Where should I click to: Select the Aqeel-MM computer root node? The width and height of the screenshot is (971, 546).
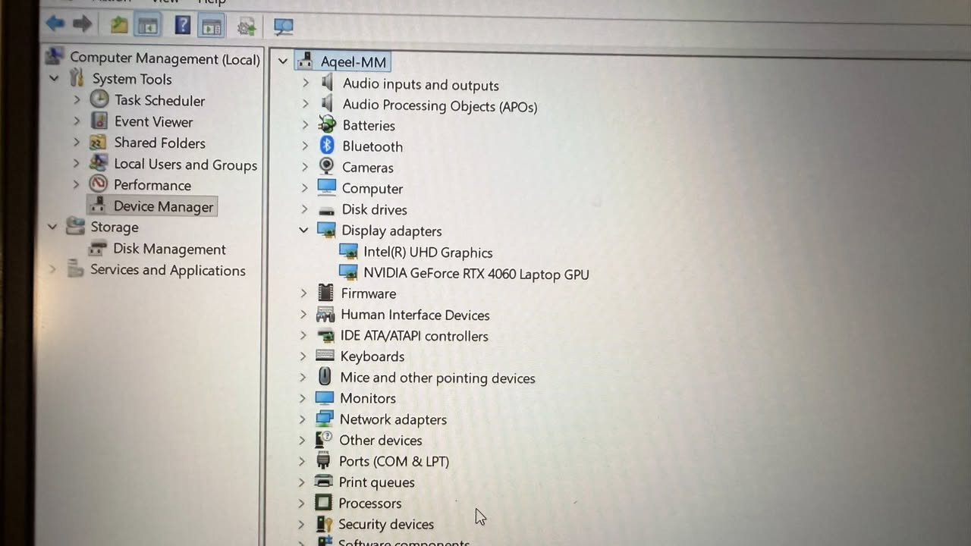(x=353, y=61)
